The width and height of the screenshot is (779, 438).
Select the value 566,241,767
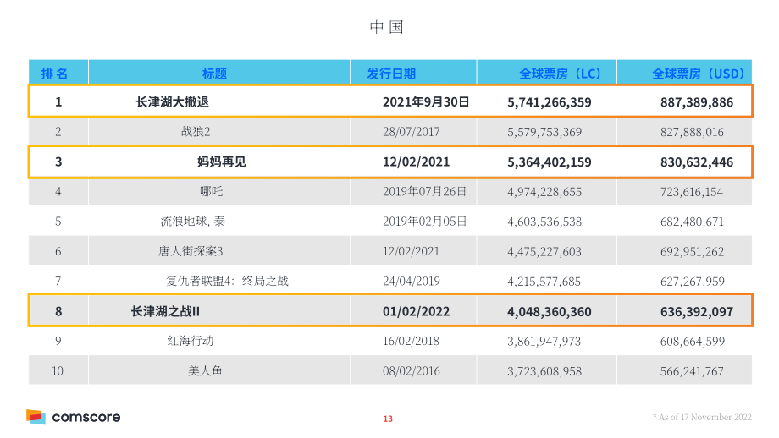pyautogui.click(x=692, y=371)
